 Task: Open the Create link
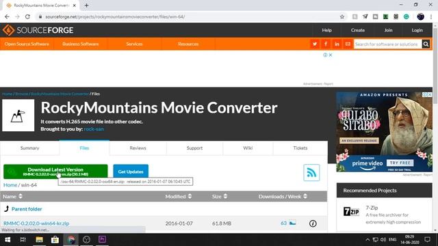tap(358, 30)
